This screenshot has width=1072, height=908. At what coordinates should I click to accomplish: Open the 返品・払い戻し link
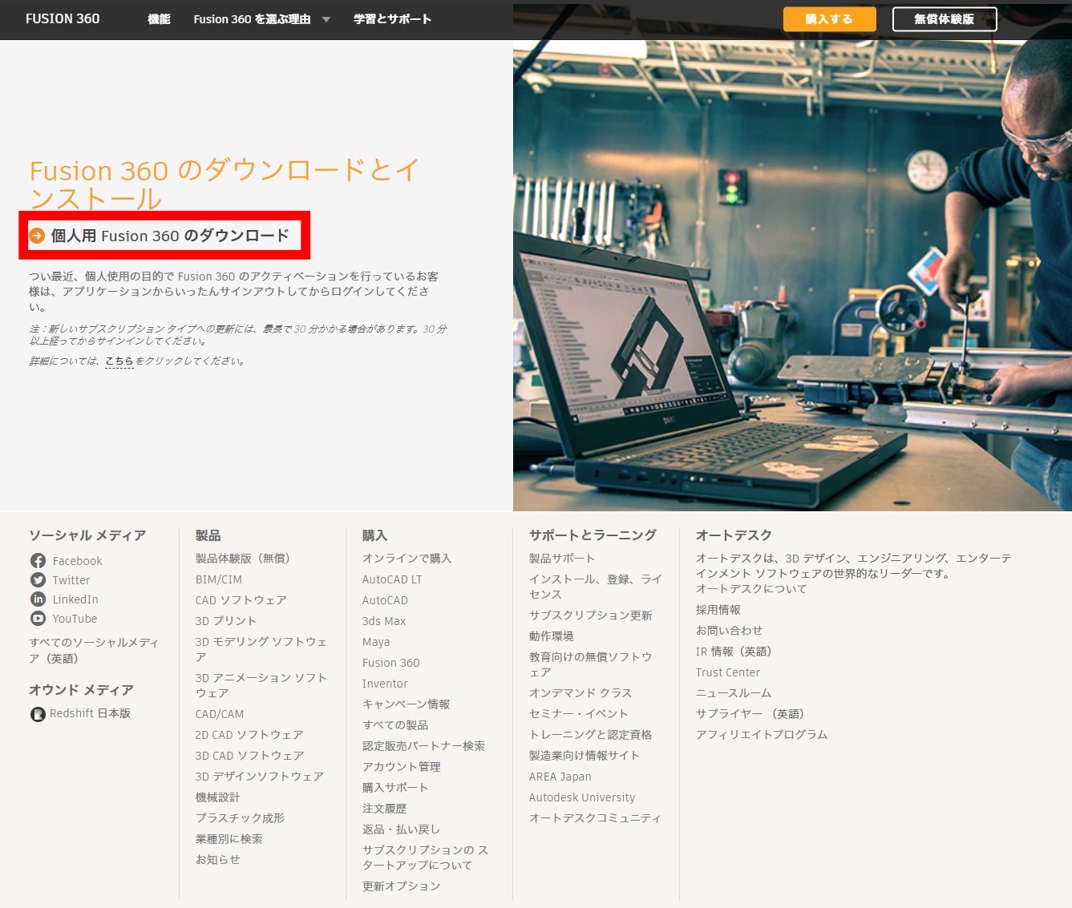tap(401, 829)
